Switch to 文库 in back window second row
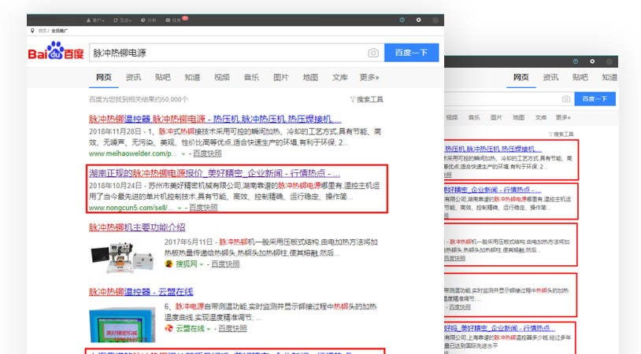The width and height of the screenshot is (641, 354). pyautogui.click(x=541, y=117)
